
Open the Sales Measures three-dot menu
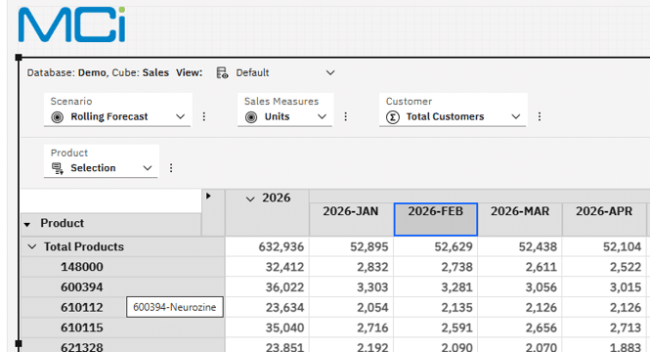(x=346, y=116)
